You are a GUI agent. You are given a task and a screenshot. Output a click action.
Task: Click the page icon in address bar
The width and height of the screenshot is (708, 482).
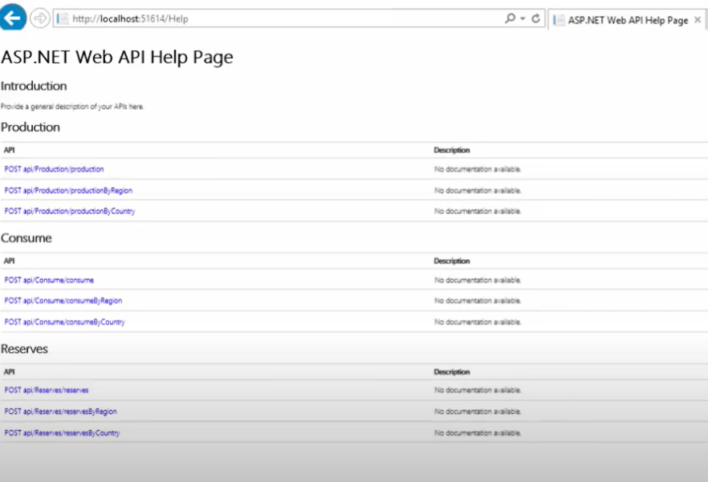(x=63, y=18)
